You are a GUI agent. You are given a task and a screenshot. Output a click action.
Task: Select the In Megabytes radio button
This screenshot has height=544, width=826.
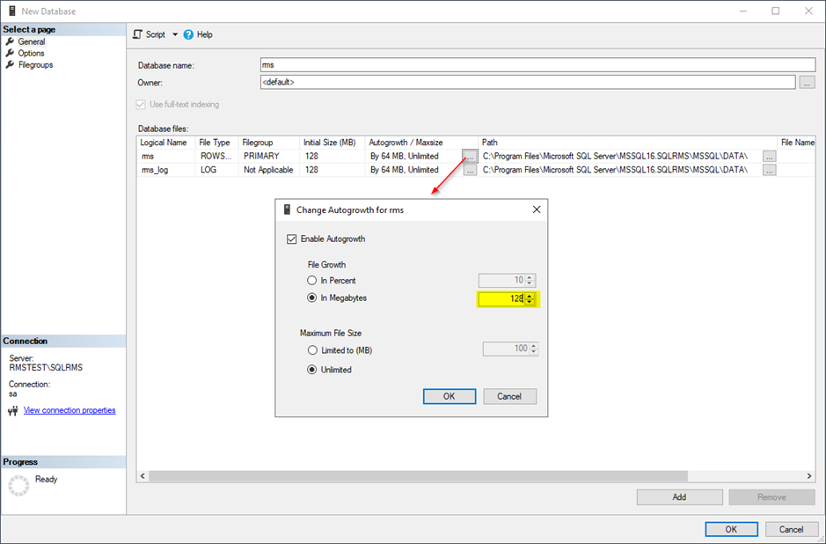tap(312, 298)
